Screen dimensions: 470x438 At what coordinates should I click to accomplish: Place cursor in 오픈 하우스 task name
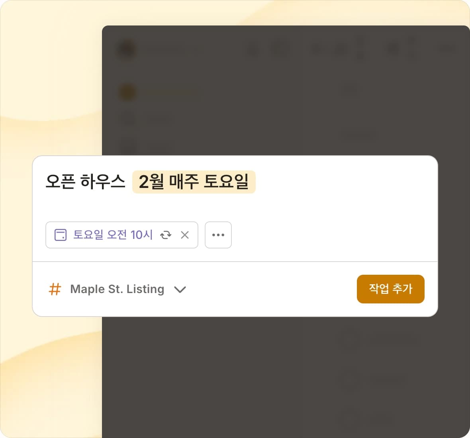point(85,182)
